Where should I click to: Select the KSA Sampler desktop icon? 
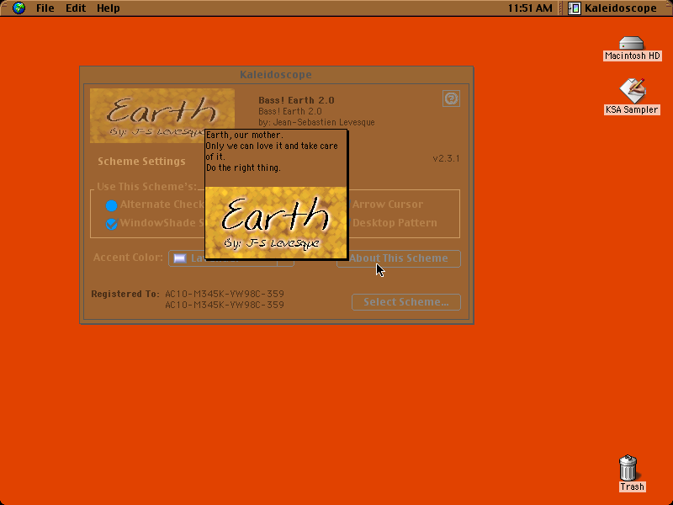(x=632, y=97)
